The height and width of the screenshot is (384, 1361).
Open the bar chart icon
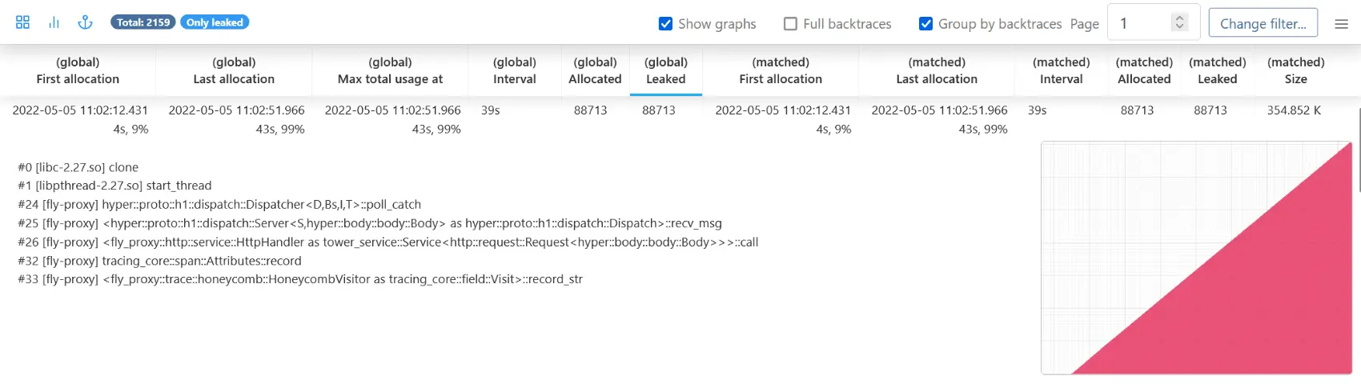[54, 22]
